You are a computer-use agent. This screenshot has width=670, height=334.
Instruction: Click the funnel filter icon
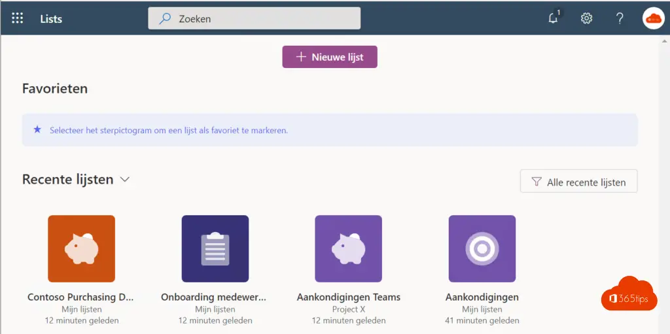coord(537,182)
